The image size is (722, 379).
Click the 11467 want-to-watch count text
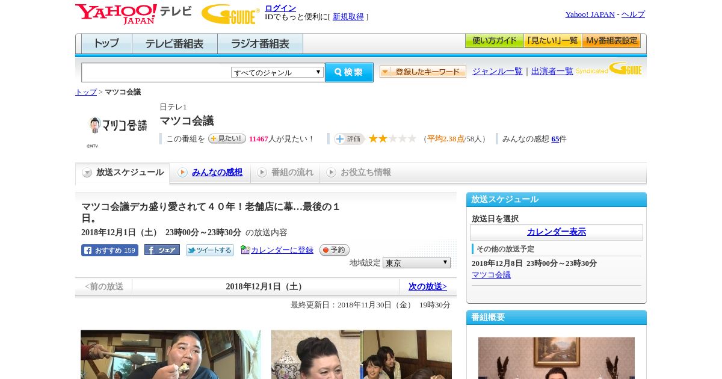[259, 139]
